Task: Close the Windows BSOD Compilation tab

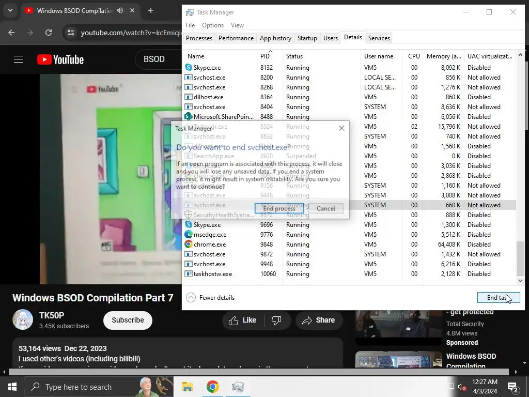Action: pyautogui.click(x=132, y=10)
